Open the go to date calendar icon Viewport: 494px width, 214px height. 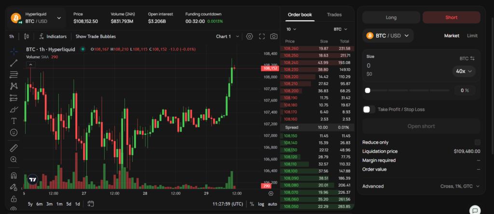91,203
